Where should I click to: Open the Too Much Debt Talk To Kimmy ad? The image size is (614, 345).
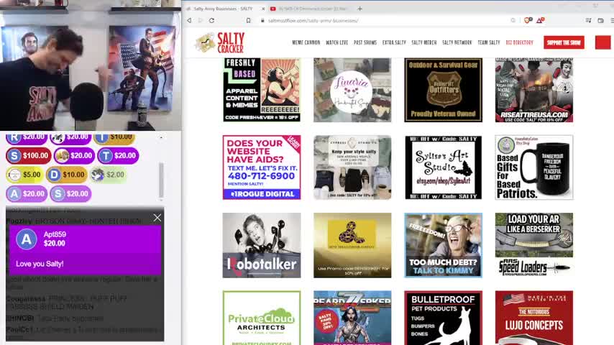(444, 245)
